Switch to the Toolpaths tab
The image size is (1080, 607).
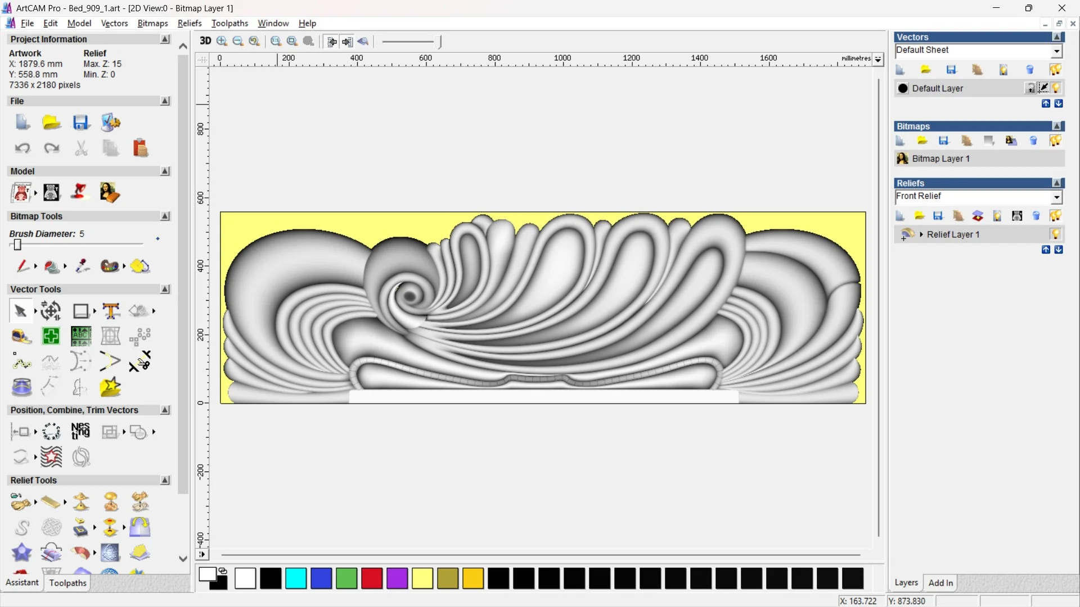point(67,583)
